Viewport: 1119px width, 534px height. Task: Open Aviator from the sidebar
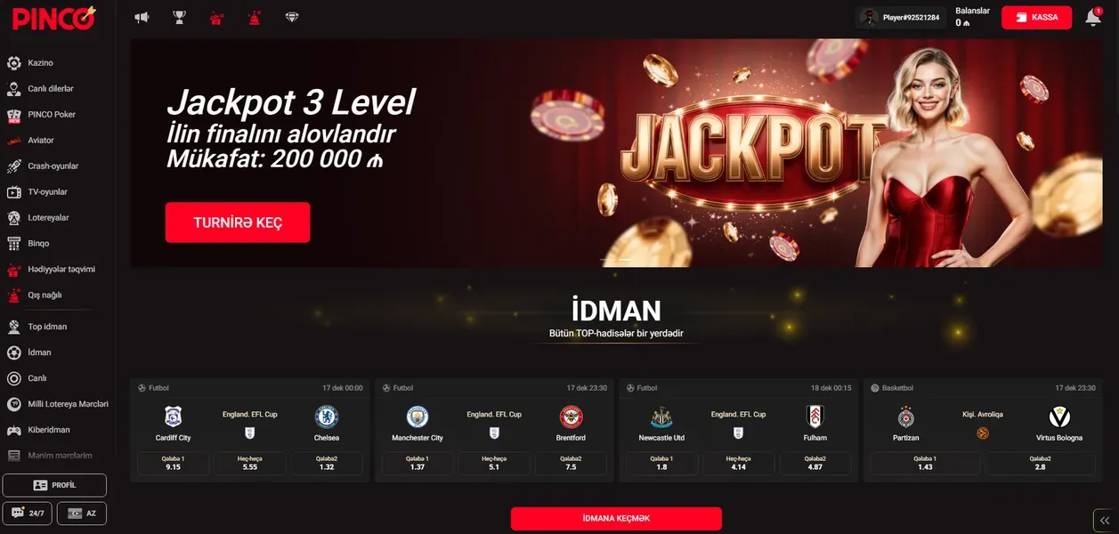(41, 141)
